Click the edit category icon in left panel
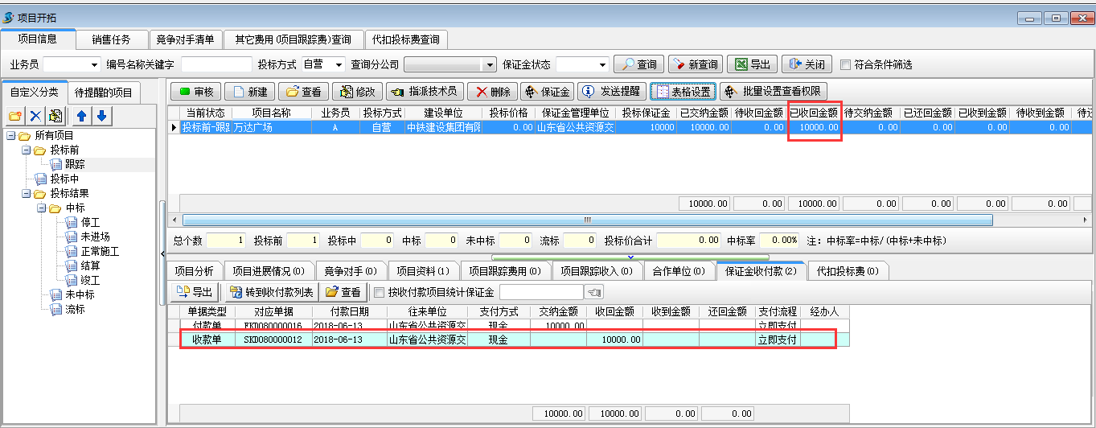This screenshot has width=1096, height=428. [x=55, y=117]
